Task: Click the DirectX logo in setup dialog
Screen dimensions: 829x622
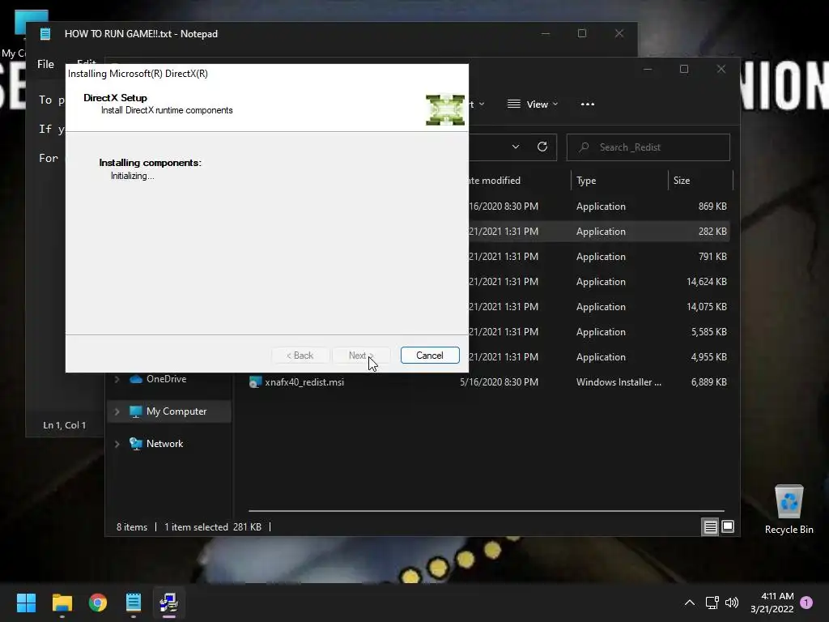Action: [445, 110]
